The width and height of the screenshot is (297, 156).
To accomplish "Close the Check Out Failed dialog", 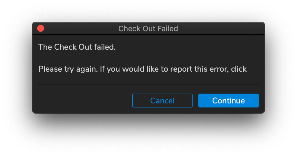I will pos(41,28).
